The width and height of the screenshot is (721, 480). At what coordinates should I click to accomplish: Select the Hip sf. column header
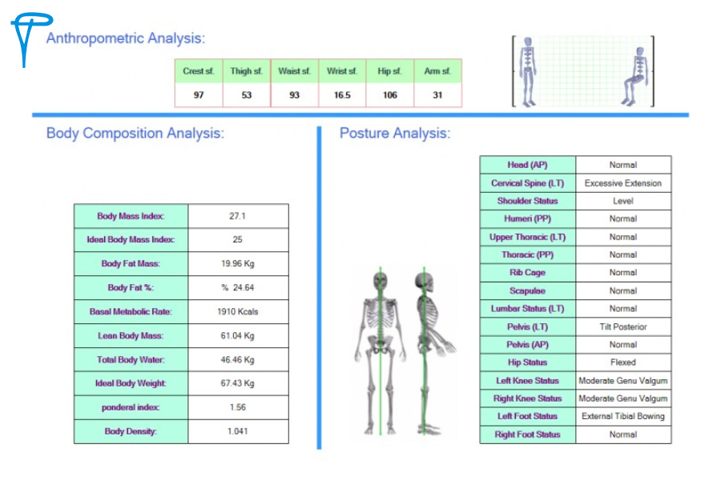(x=389, y=71)
